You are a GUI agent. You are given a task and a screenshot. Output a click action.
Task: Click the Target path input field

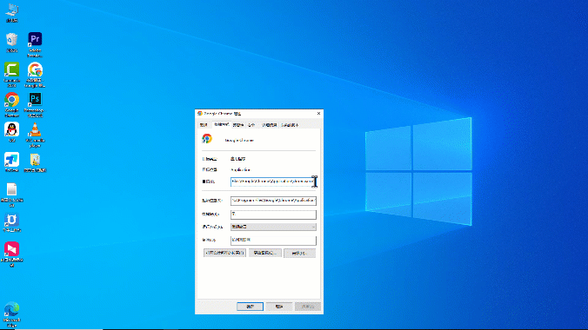click(x=273, y=181)
